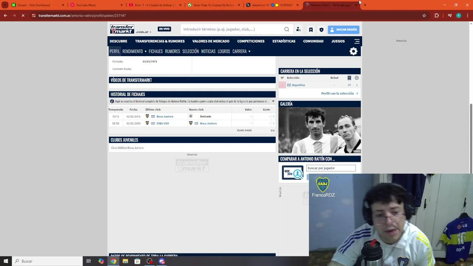This screenshot has height=266, width=473.
Task: Open Chrome profile avatar
Action: coord(459,16)
